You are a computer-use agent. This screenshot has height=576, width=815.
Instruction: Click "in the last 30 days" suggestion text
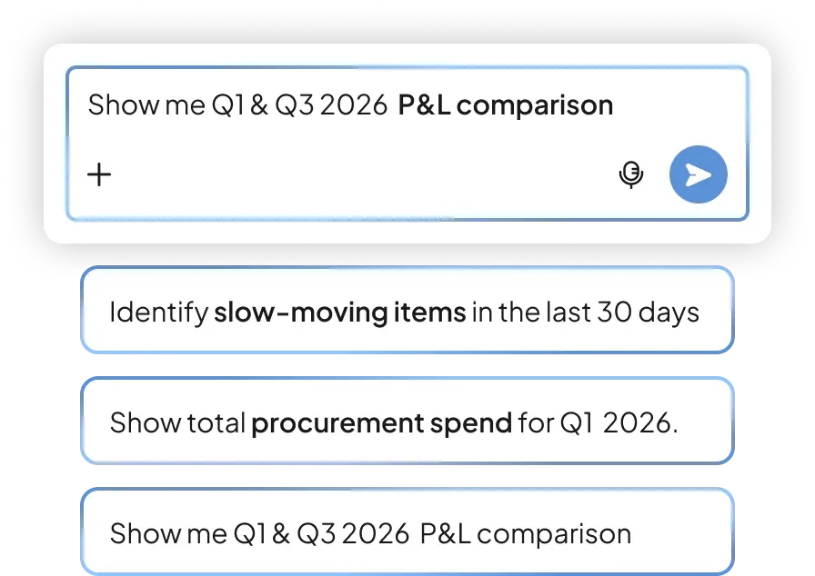coord(585,313)
